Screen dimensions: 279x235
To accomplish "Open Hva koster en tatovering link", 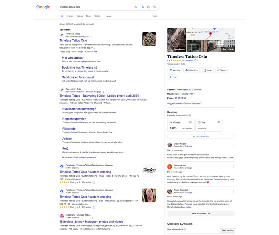I will click(79, 109).
